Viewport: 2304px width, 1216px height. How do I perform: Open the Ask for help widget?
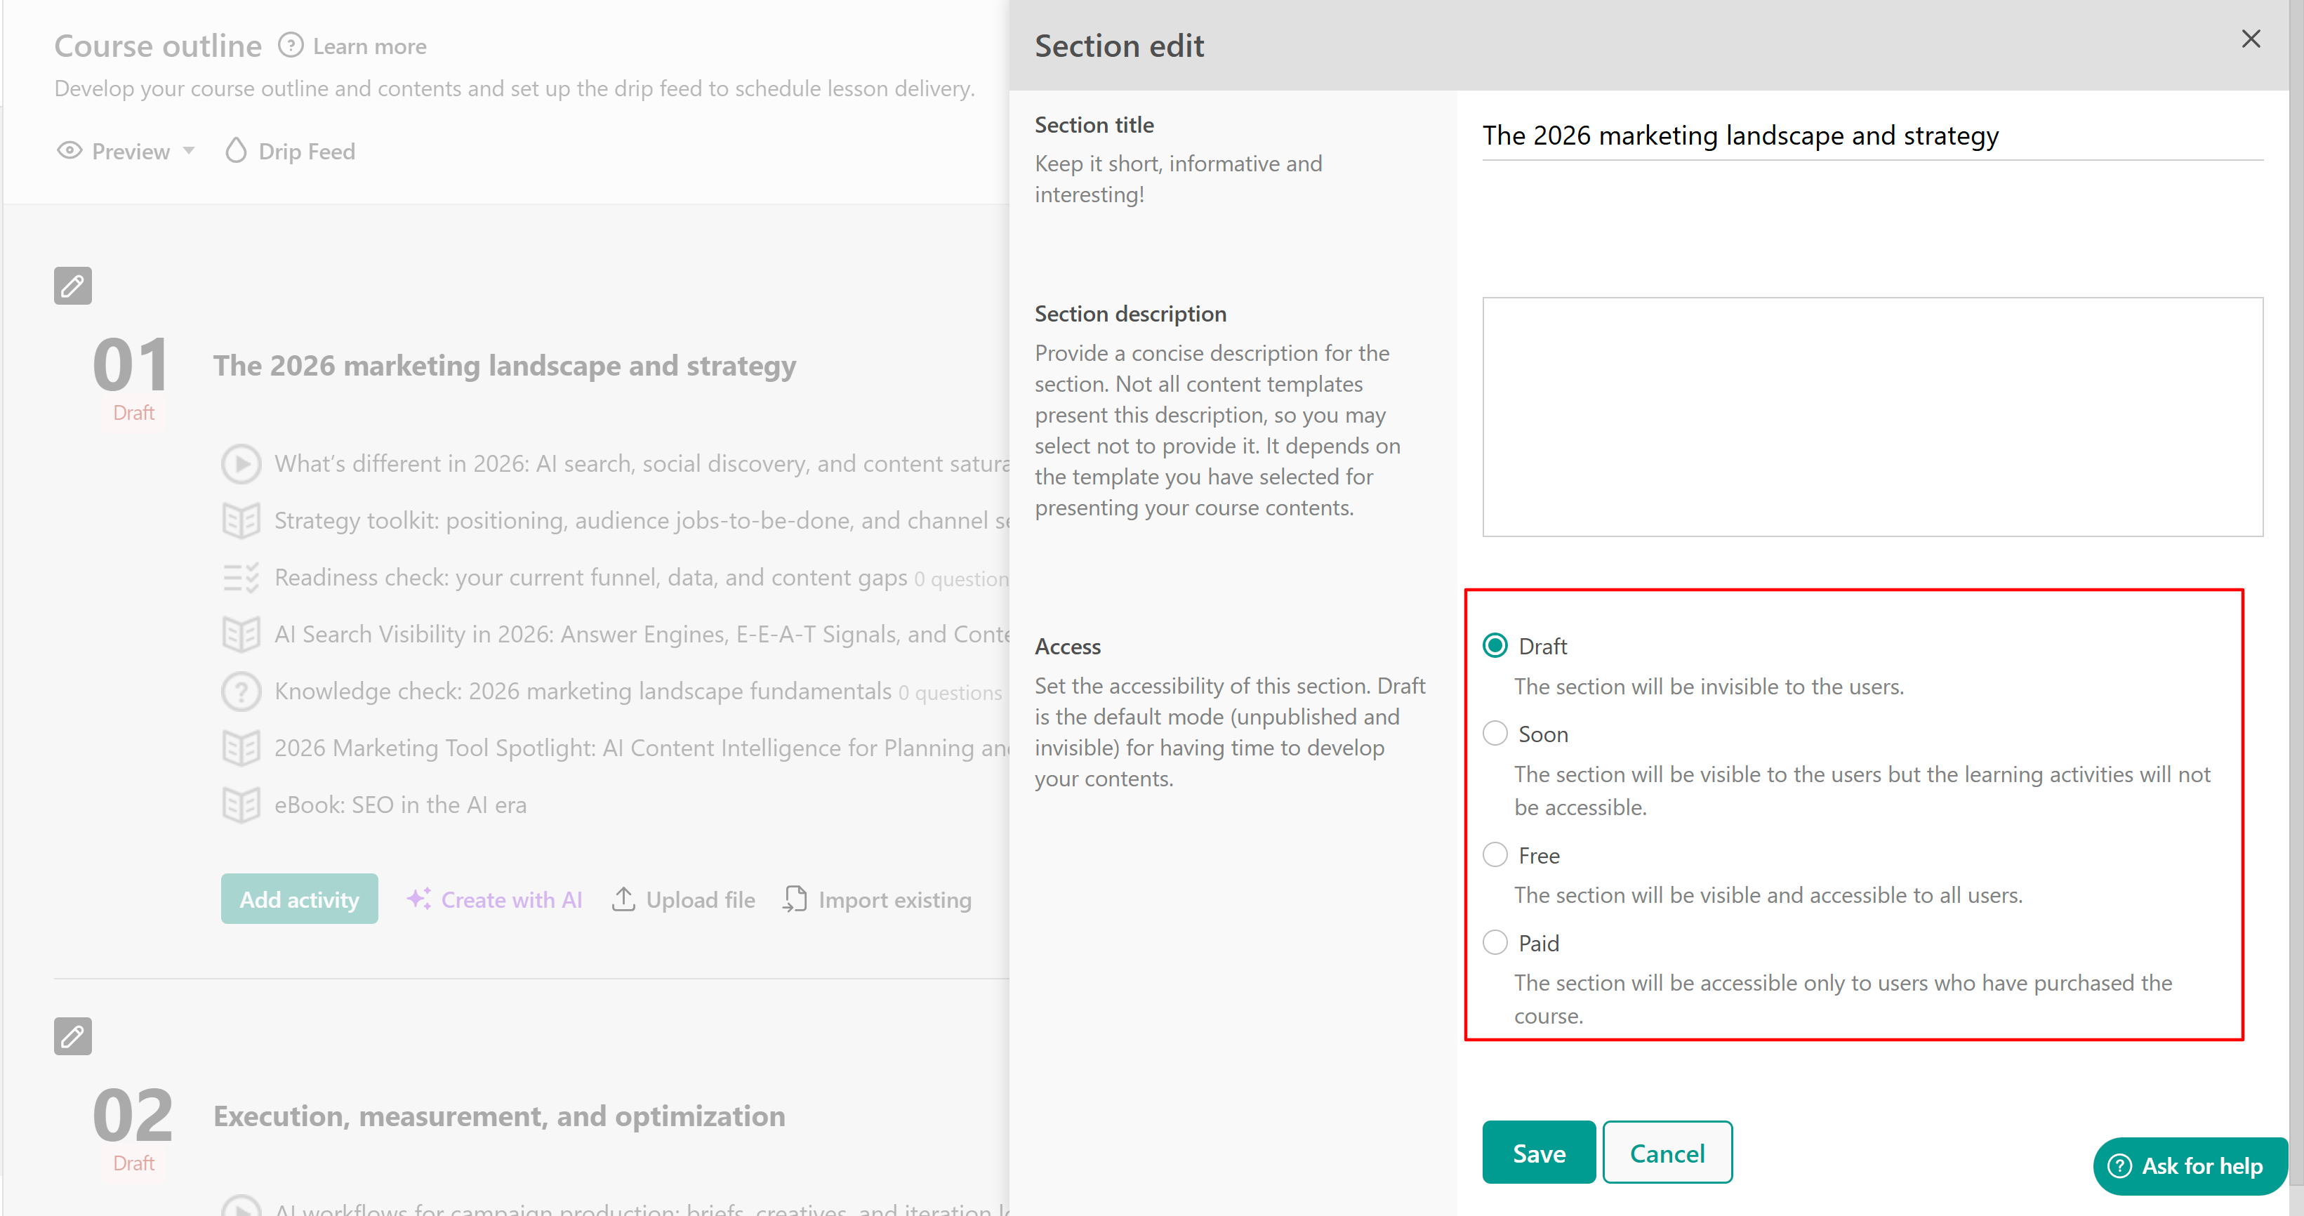tap(2189, 1166)
